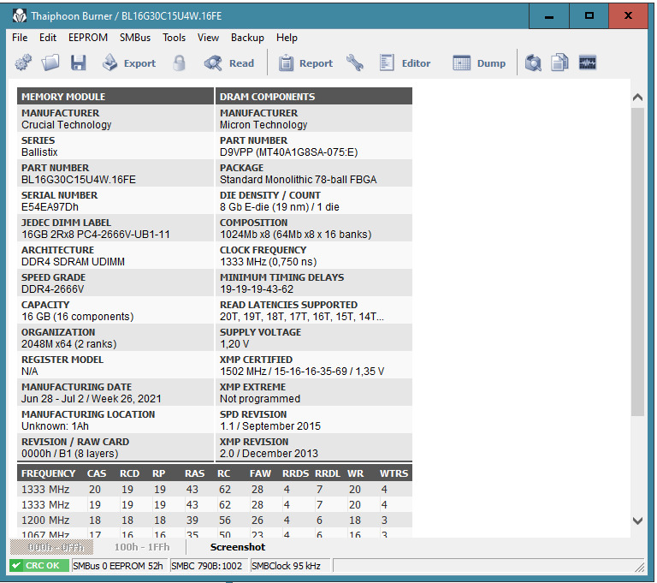This screenshot has height=583, width=657.
Task: Open the View menu
Action: click(208, 38)
